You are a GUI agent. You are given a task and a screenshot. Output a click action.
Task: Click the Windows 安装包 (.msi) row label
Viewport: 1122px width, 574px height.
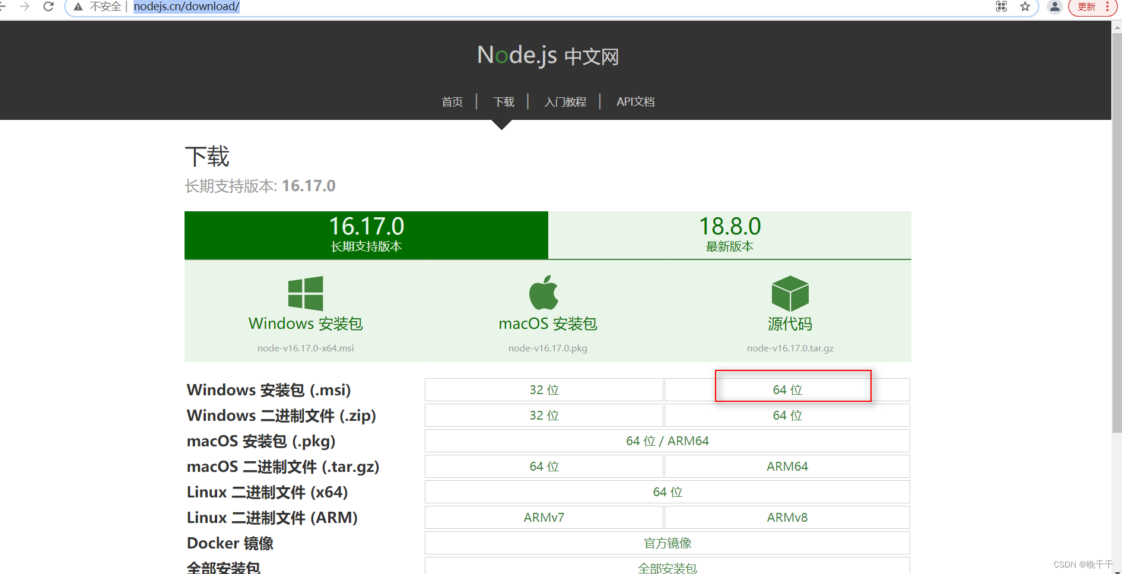tap(269, 390)
